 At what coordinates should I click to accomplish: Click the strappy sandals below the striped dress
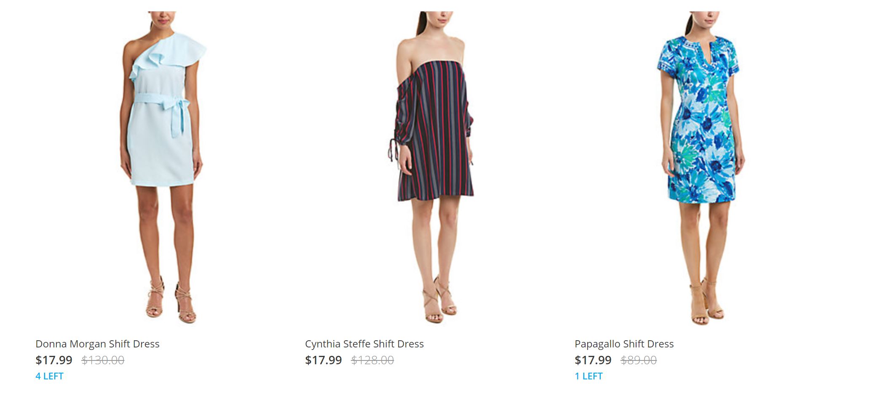[438, 301]
